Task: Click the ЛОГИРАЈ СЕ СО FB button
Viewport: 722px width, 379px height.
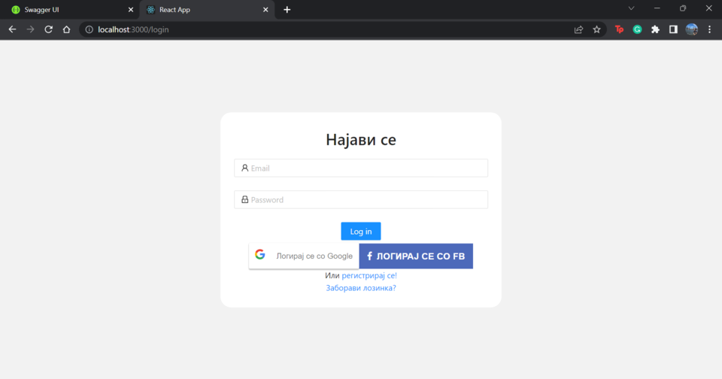Action: 416,256
